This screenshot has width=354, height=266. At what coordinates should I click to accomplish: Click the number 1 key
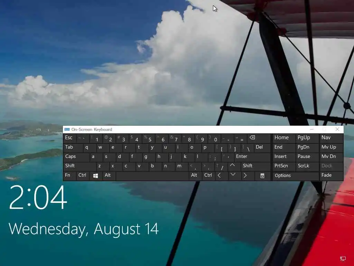96,138
